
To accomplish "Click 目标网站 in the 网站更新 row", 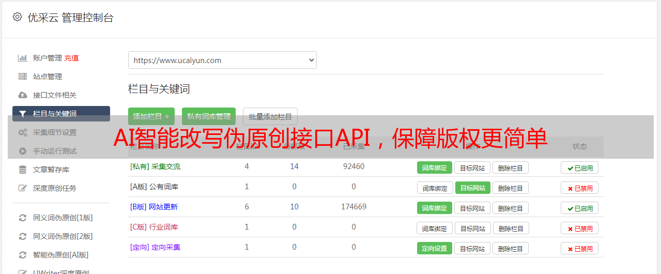I will click(472, 208).
